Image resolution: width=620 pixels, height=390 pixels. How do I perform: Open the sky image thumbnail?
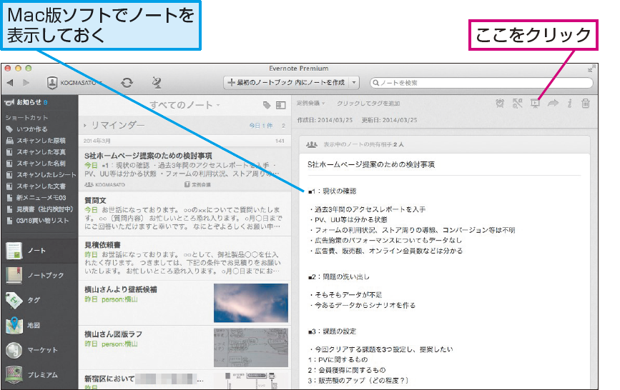click(x=251, y=303)
